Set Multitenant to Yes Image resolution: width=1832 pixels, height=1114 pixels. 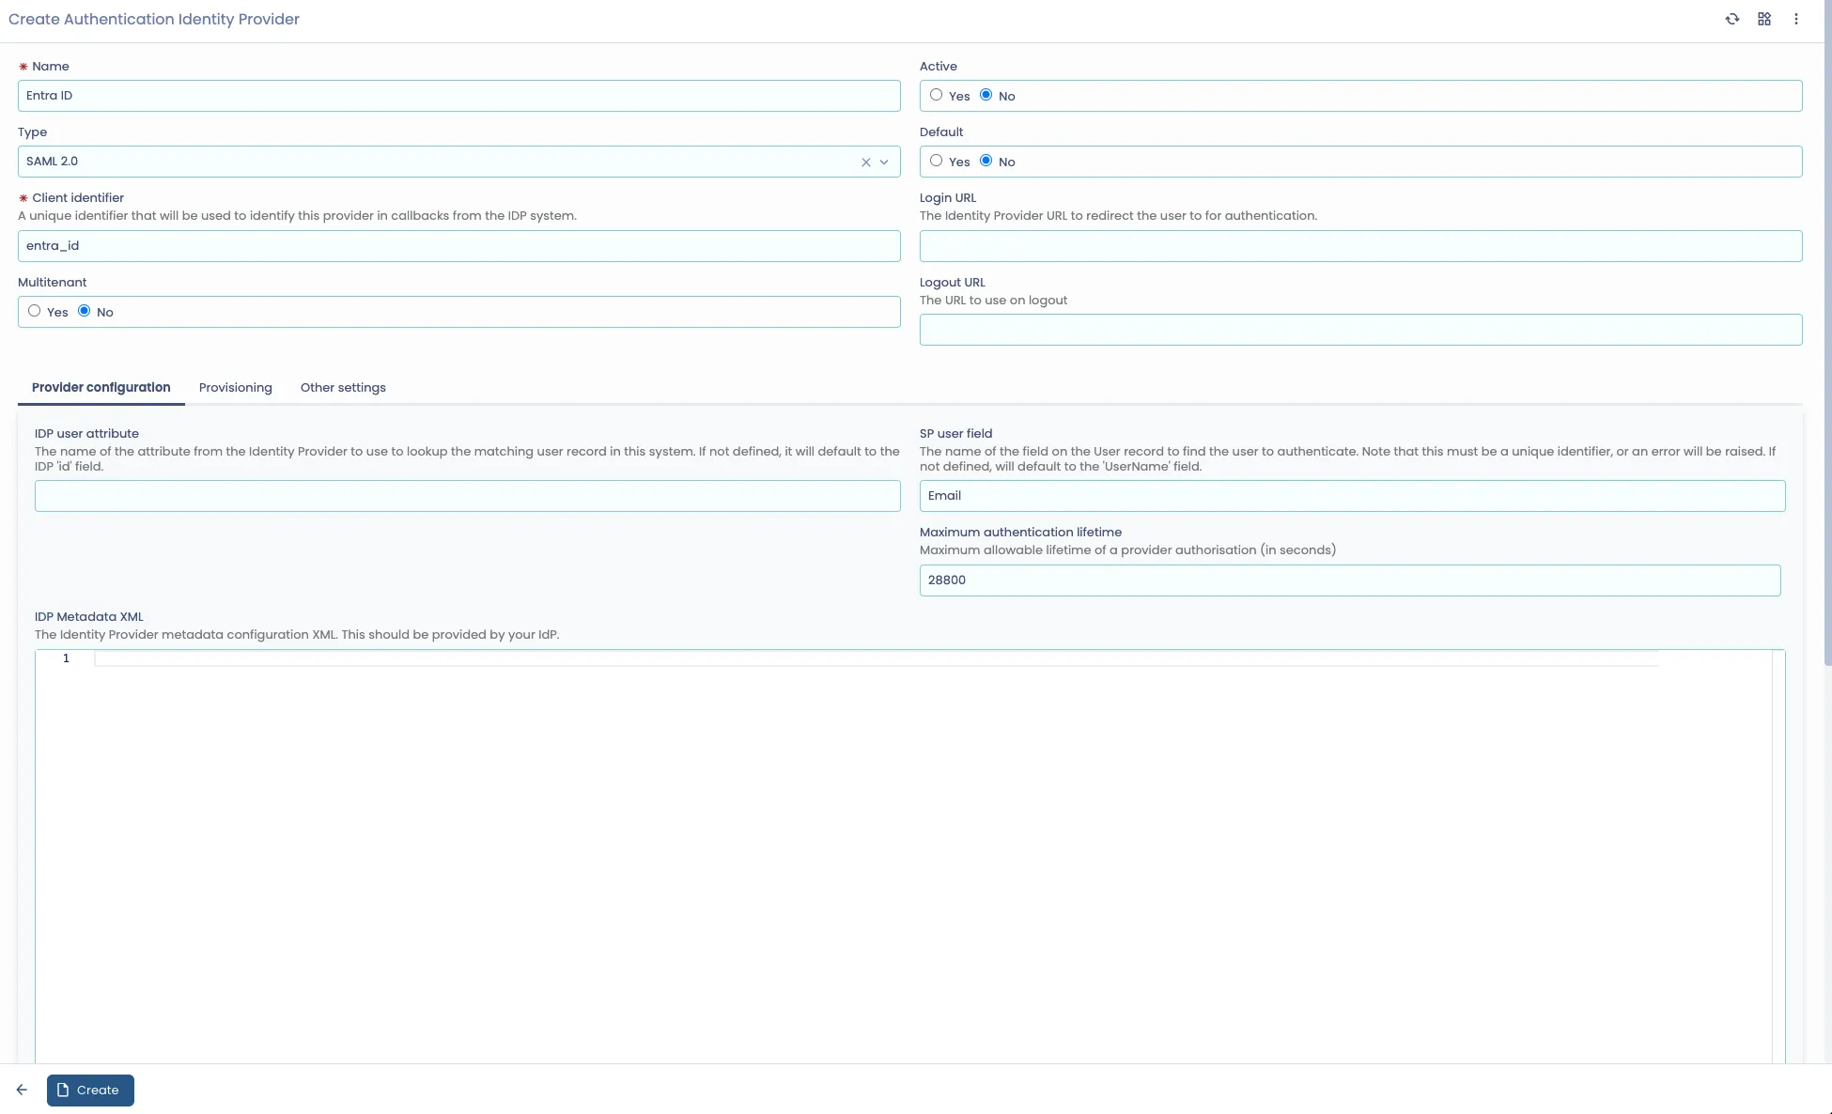[x=34, y=311]
